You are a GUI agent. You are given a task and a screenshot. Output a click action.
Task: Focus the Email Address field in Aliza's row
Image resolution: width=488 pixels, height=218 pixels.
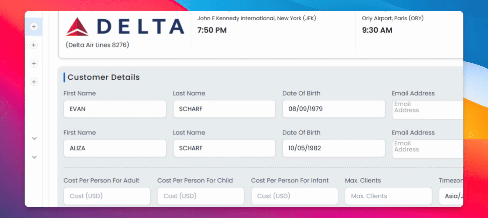pyautogui.click(x=428, y=149)
